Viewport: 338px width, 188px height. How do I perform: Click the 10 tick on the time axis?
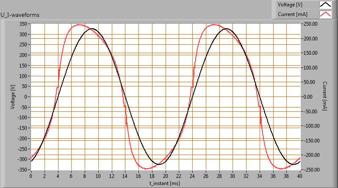(98, 175)
